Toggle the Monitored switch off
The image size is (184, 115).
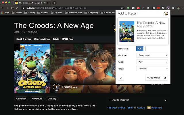point(141,49)
